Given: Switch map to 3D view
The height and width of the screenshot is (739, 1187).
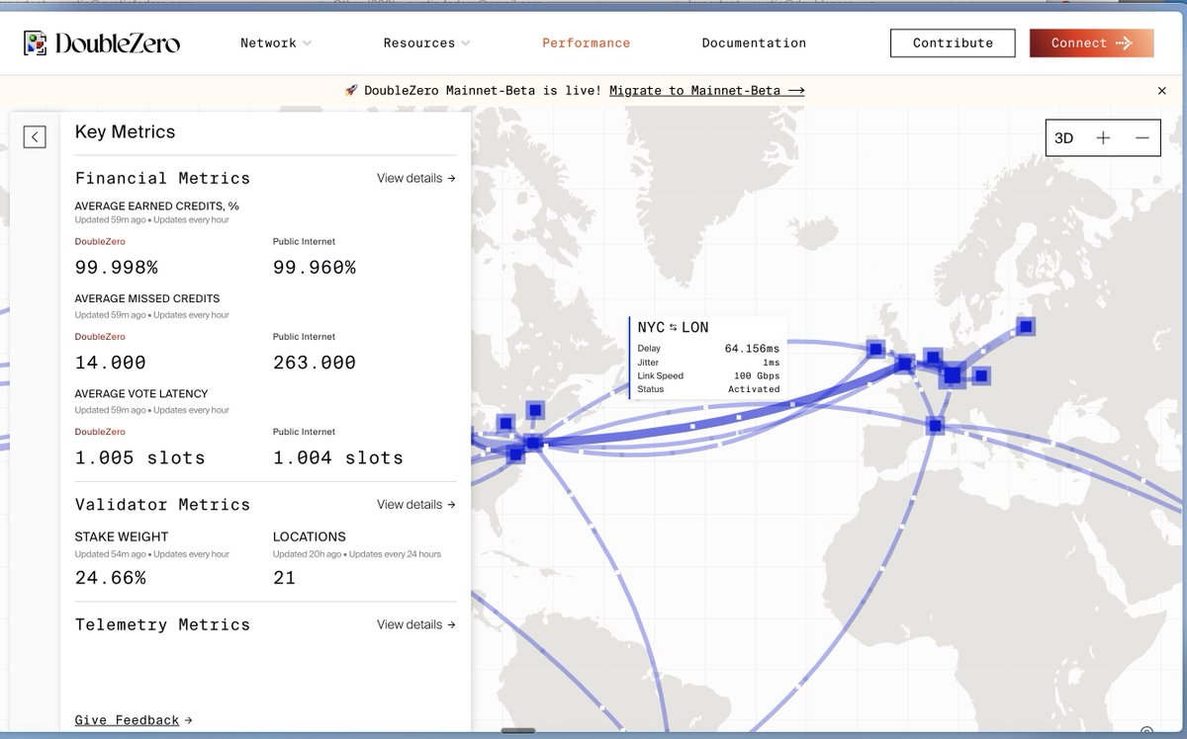Looking at the screenshot, I should [1064, 138].
